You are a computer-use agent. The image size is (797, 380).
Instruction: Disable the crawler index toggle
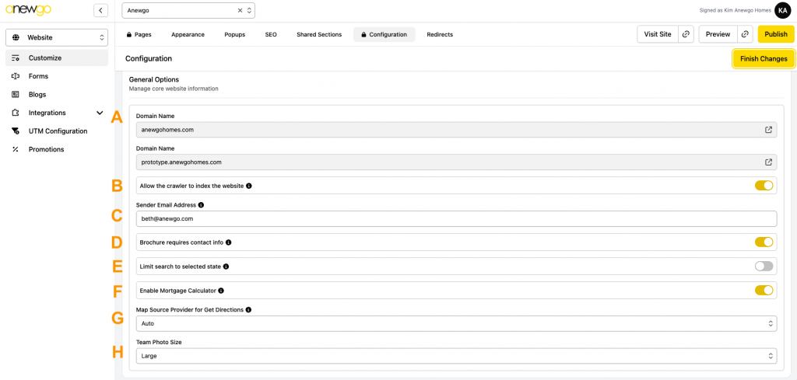pos(764,186)
